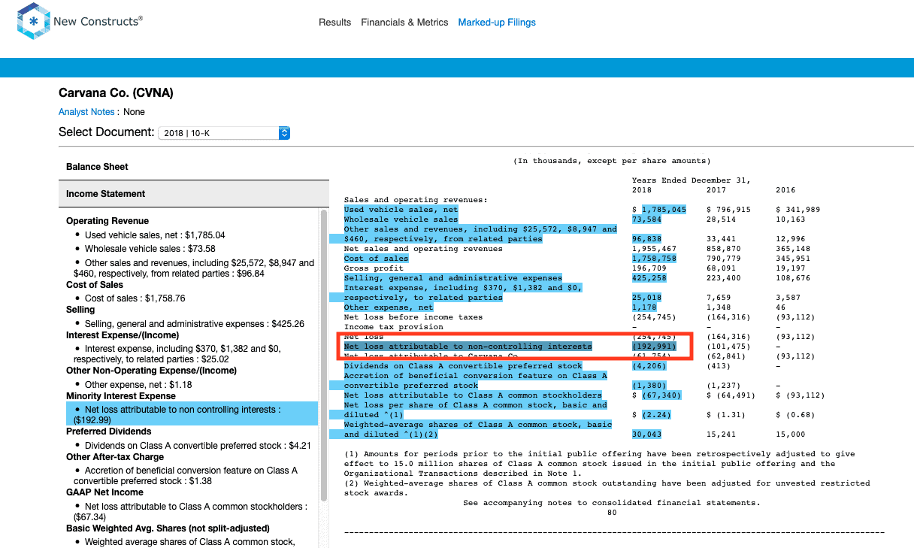Click highlighted value 1,758,758

tap(654, 259)
